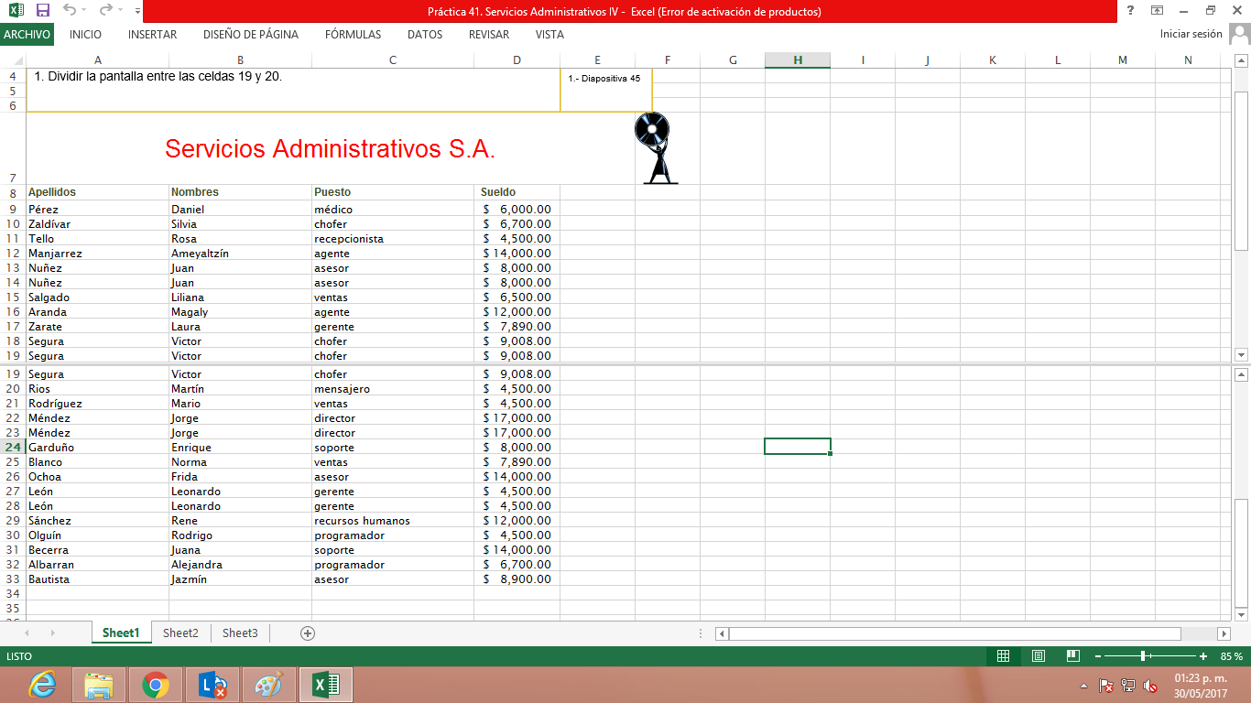Click the horizontal scrollbar right arrow
Viewport: 1251px width, 703px height.
(1224, 633)
